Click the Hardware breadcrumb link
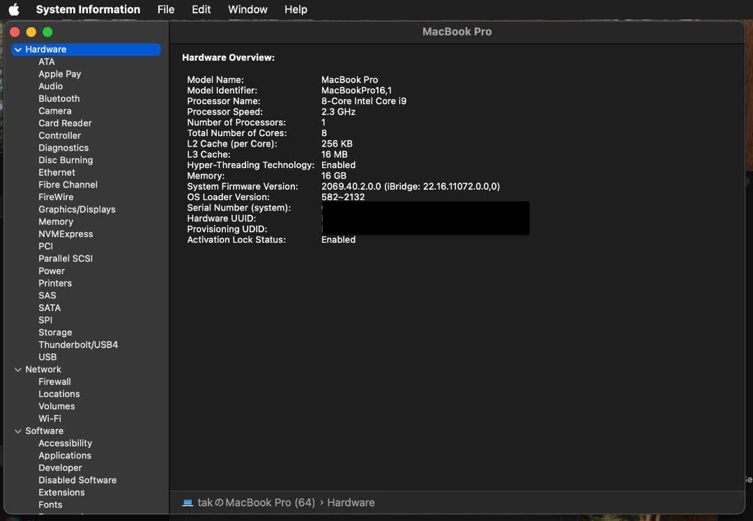The height and width of the screenshot is (521, 753). coord(351,502)
